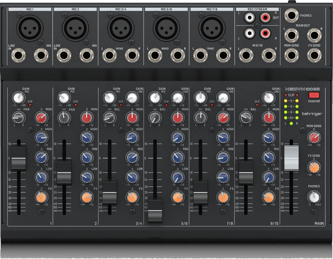Click MIC 5/6 right line jack
The width and height of the screenshot is (333, 259).
point(178,55)
